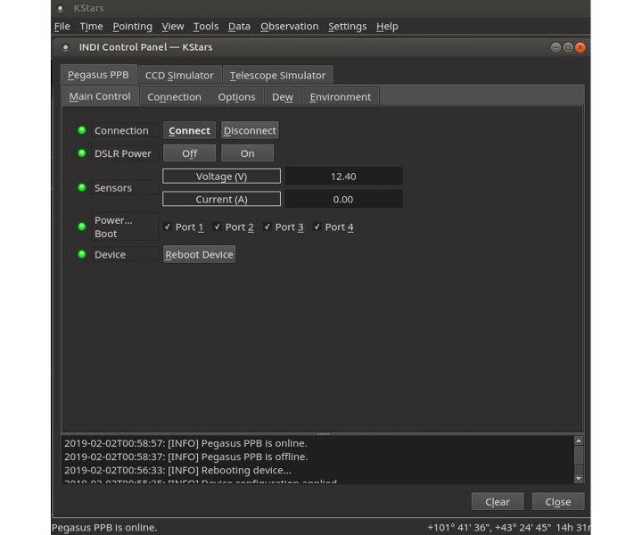Uncheck the Port 1 checkbox
This screenshot has height=535, width=642.
coord(168,227)
